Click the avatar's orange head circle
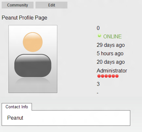This screenshot has width=142, height=132. (33, 42)
